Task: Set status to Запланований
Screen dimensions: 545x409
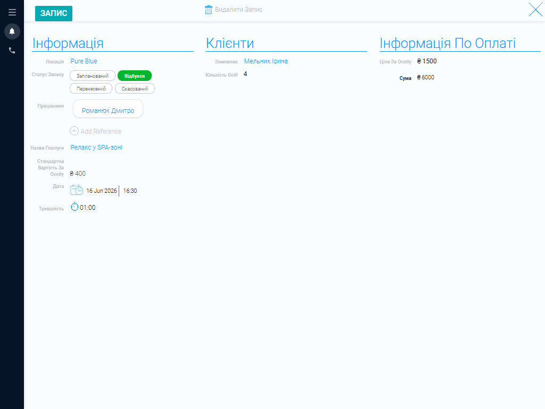Action: (x=93, y=76)
